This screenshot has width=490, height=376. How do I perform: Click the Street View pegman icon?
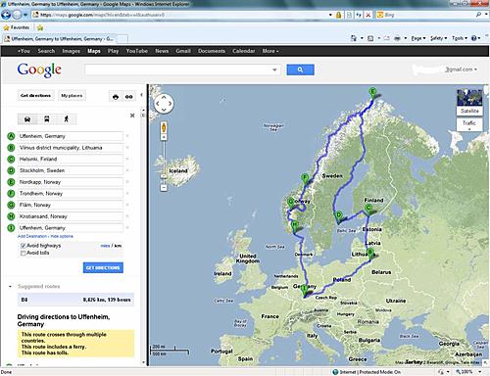(x=164, y=127)
